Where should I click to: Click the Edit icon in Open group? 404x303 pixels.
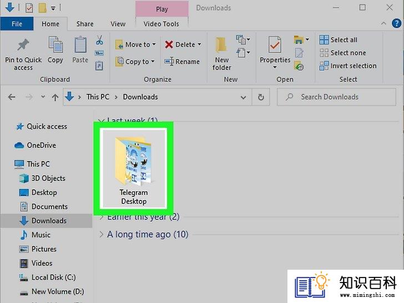coord(299,53)
